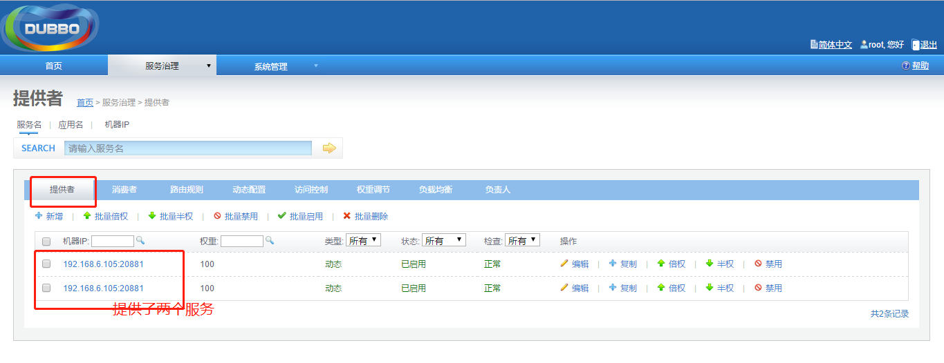Switch to the 消费者 tab
944x363 pixels.
(x=124, y=190)
